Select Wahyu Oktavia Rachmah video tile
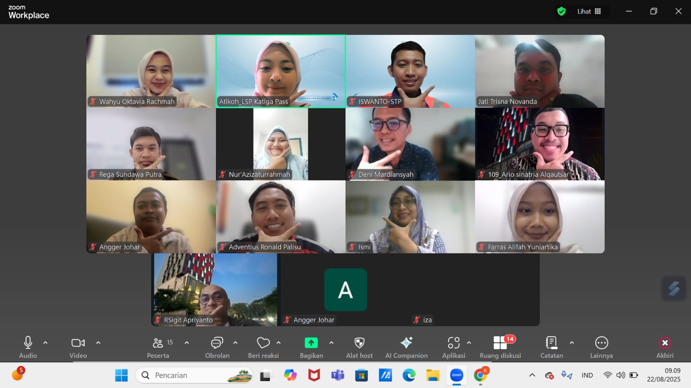The image size is (691, 388). coord(151,71)
